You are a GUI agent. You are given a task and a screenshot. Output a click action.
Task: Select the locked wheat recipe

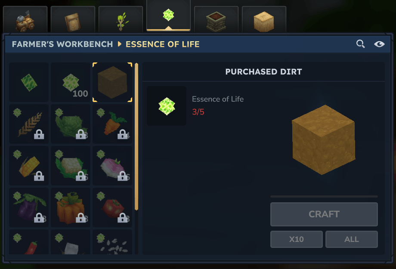click(x=29, y=124)
